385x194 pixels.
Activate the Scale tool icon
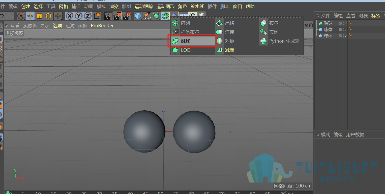click(39, 16)
